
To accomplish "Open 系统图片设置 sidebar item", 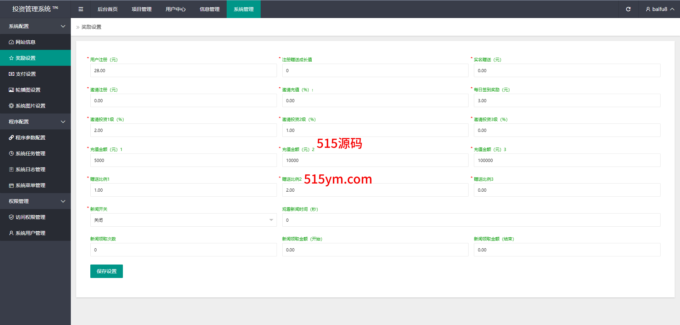I will [35, 106].
